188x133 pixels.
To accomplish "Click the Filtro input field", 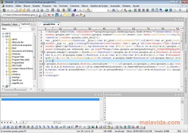I will (20, 29).
